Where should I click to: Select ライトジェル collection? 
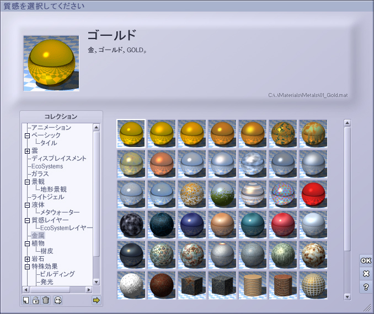(47, 197)
